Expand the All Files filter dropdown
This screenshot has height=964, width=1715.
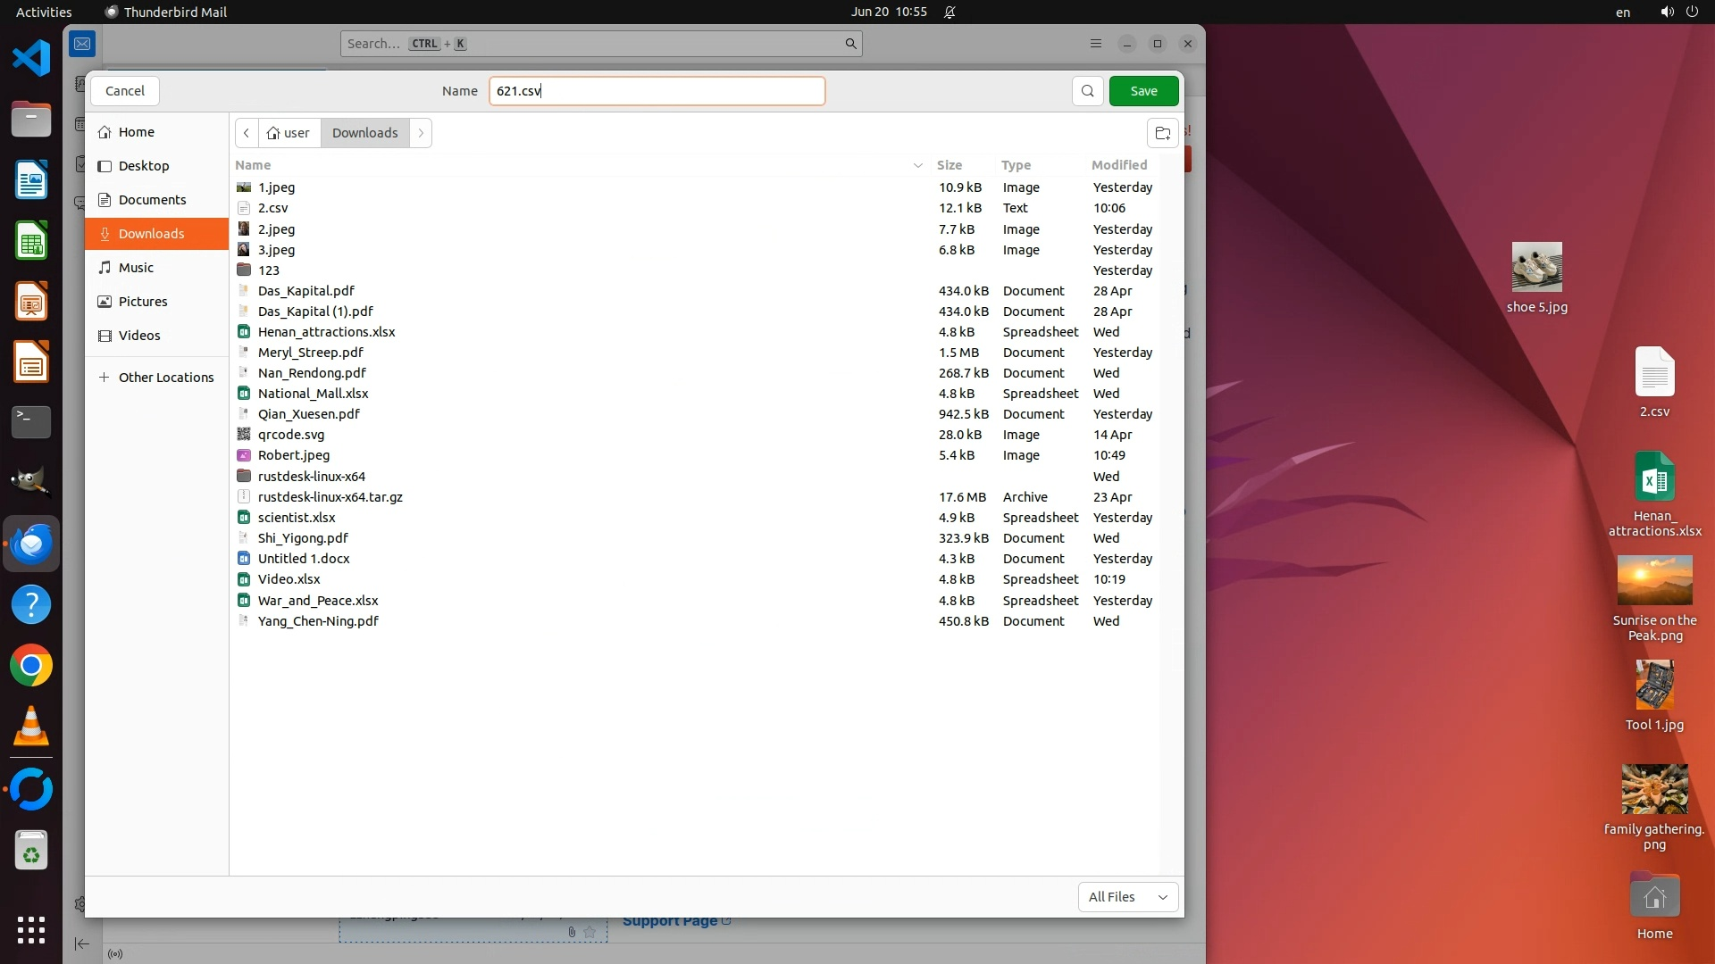1127,897
